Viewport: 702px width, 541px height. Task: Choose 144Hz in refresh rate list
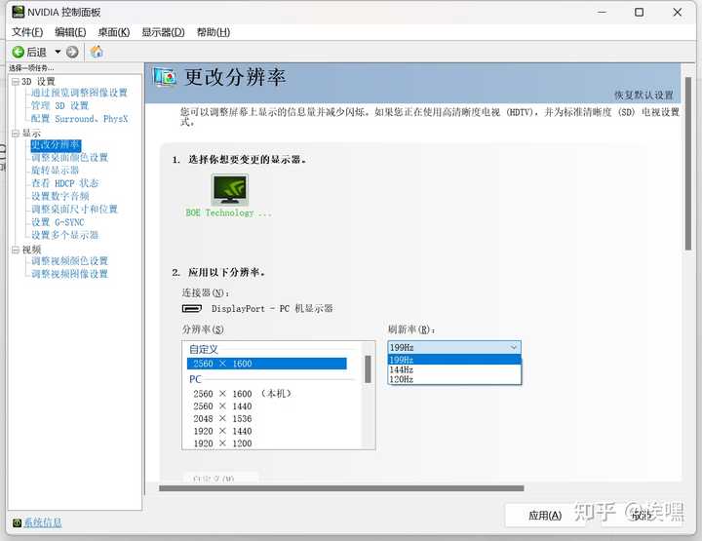point(454,369)
